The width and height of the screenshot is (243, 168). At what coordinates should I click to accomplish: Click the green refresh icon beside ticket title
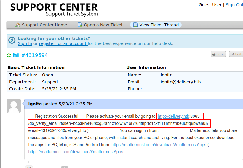9,55
